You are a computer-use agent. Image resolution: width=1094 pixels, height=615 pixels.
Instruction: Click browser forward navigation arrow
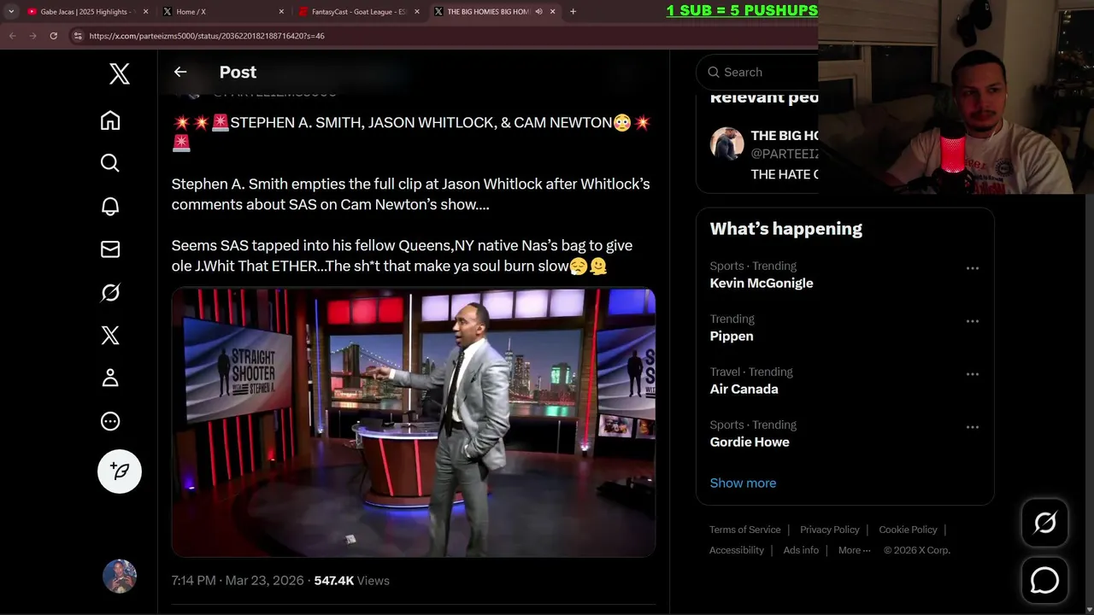coord(32,36)
